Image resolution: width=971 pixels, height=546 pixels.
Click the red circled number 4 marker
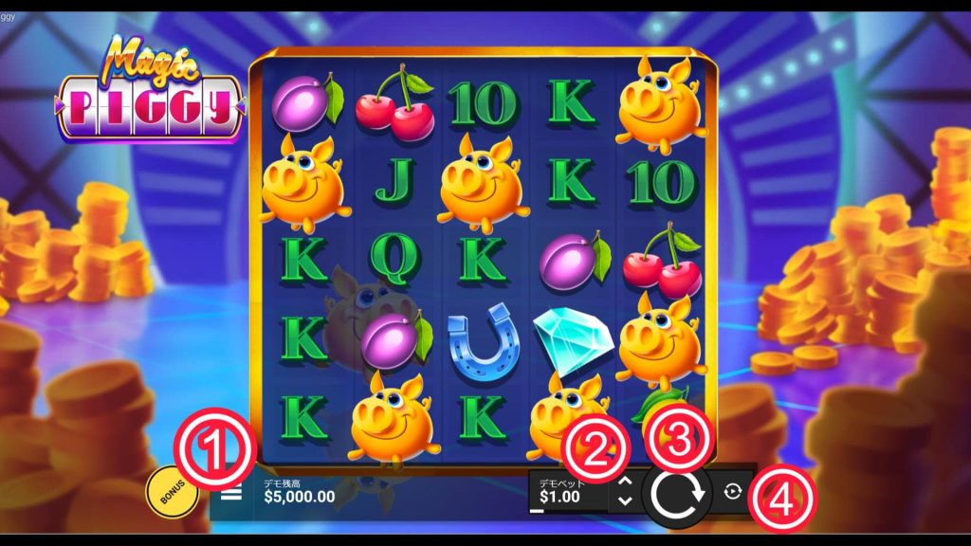782,499
